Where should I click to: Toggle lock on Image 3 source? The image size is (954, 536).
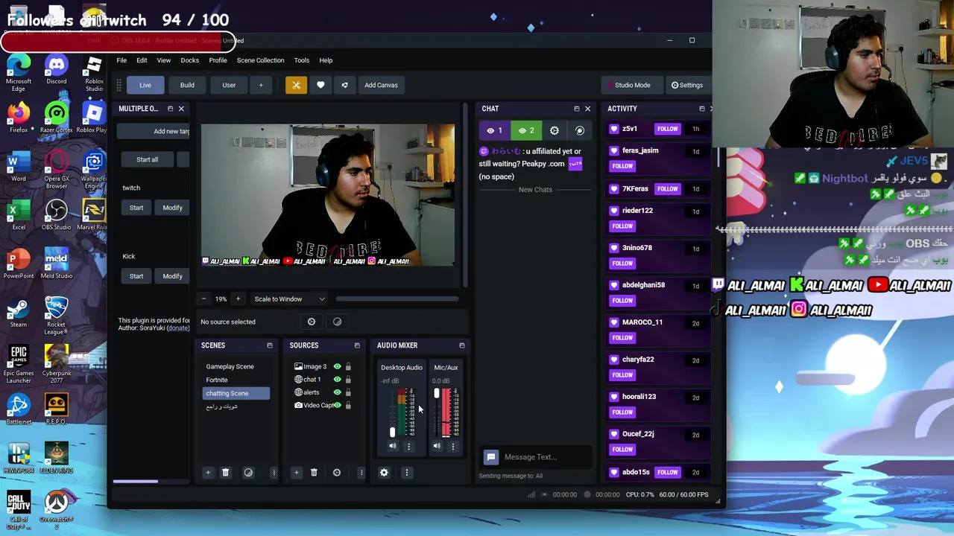348,366
